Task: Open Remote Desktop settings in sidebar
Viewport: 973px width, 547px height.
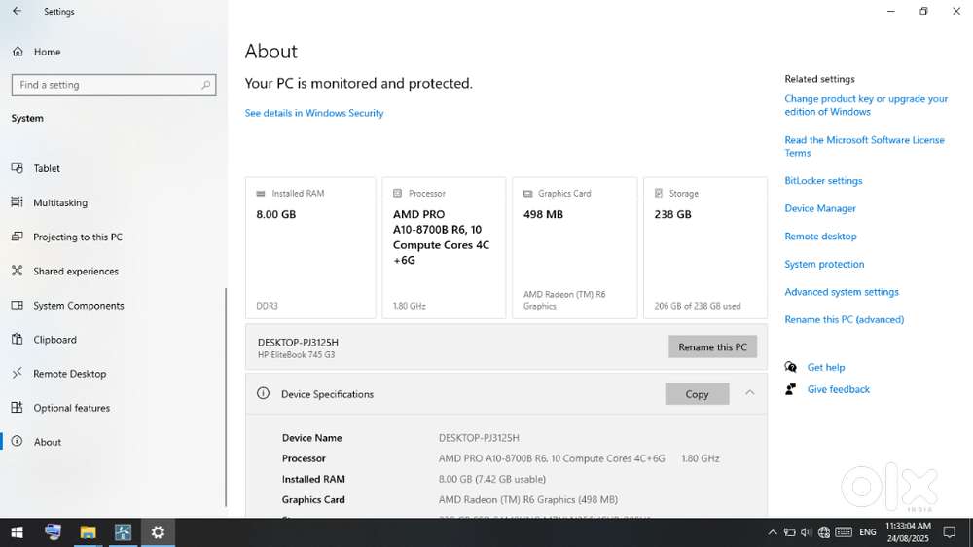Action: pyautogui.click(x=69, y=374)
